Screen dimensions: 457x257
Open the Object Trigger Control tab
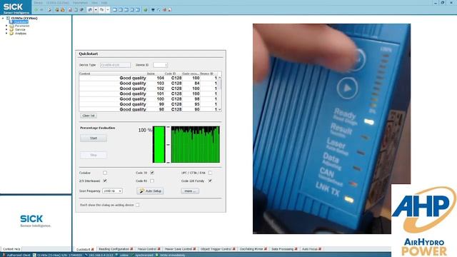pyautogui.click(x=216, y=249)
